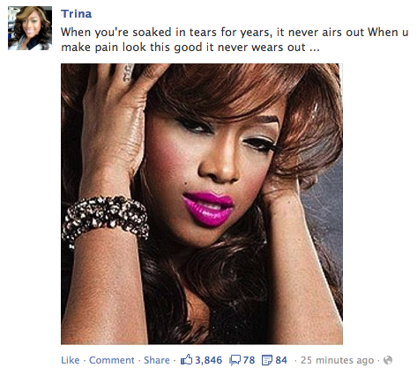
Task: Open the '25 minutes ago' timestamp
Action: 337,360
